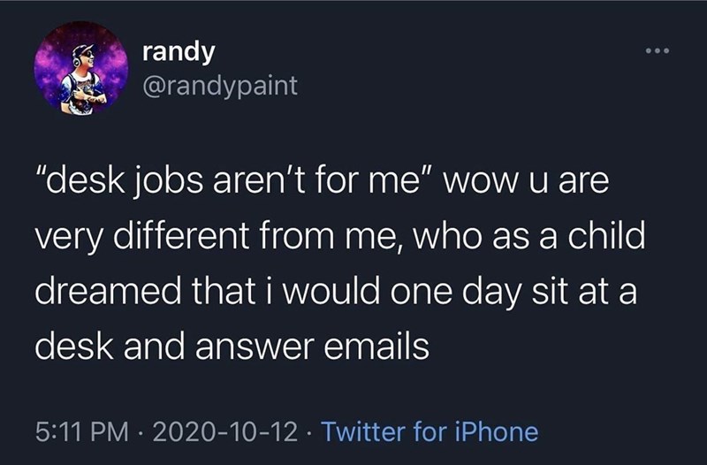The height and width of the screenshot is (465, 707).
Task: Open the three-dot more options menu
Action: coord(658,51)
